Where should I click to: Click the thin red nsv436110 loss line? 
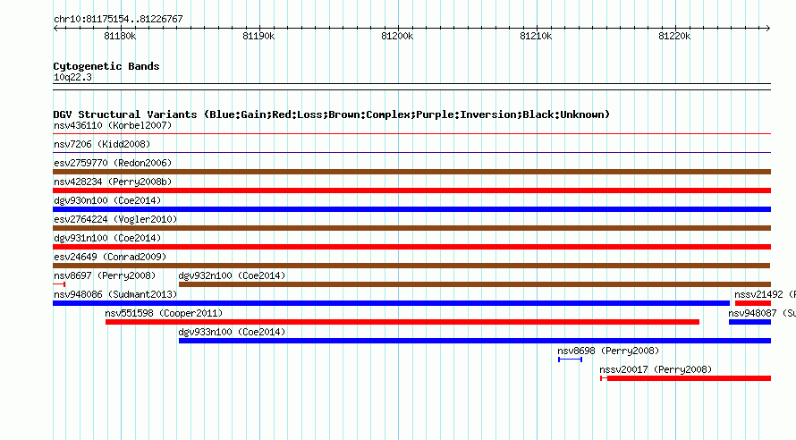click(x=411, y=134)
